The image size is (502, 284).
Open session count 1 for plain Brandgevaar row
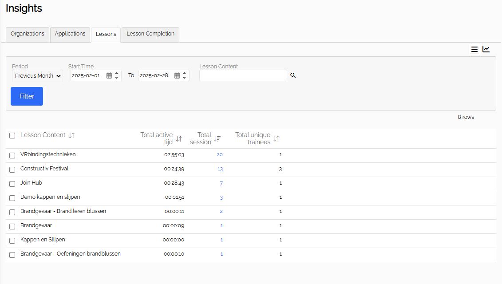(221, 226)
